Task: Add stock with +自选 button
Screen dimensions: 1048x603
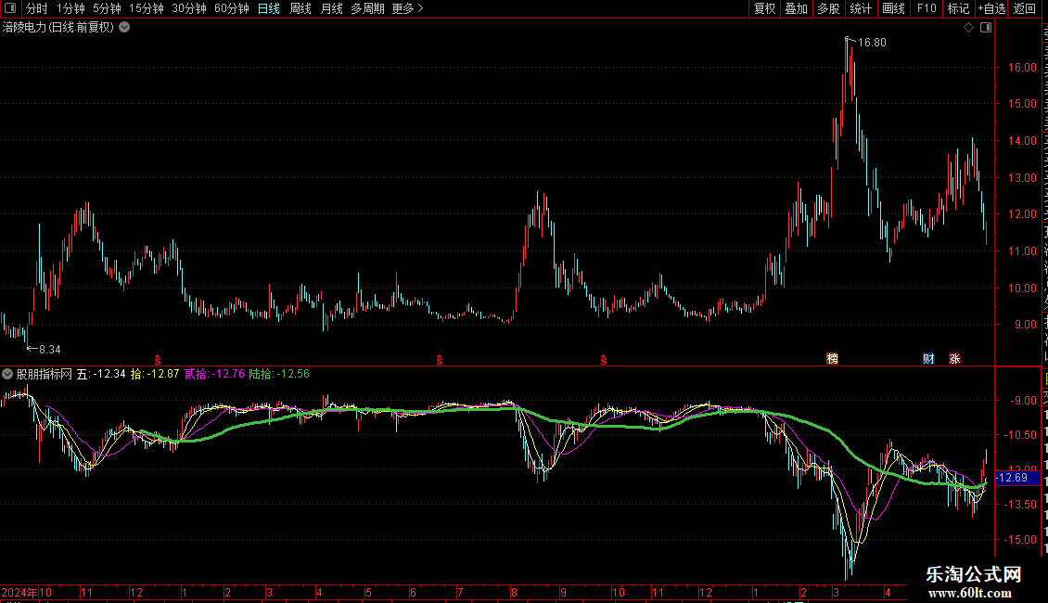Action: point(991,8)
